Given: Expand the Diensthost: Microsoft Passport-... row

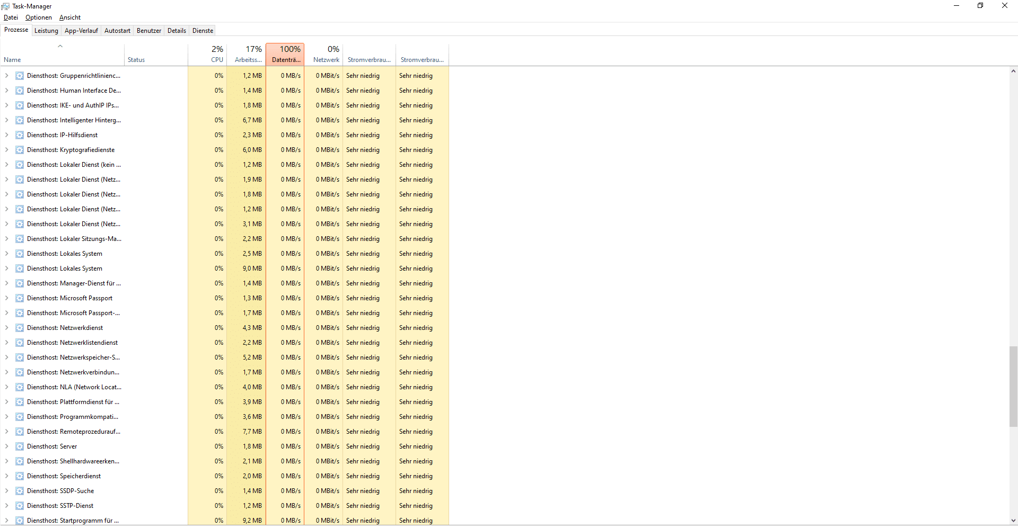Looking at the screenshot, I should point(7,313).
